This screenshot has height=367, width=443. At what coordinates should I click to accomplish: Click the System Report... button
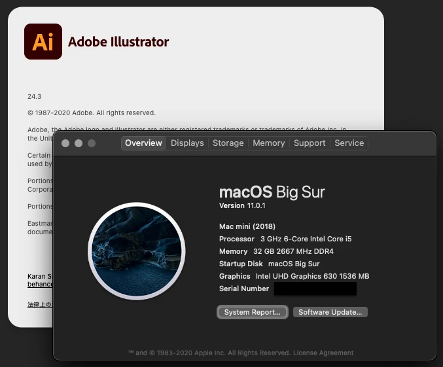coord(253,312)
